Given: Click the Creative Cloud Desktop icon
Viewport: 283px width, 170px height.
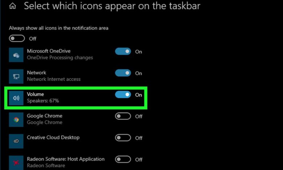Looking at the screenshot, I should (x=16, y=141).
